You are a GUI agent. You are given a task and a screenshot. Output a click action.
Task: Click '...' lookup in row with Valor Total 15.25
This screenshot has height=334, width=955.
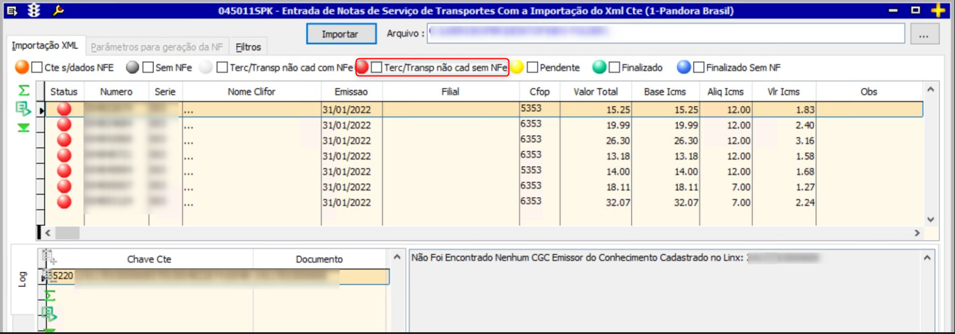pos(189,110)
